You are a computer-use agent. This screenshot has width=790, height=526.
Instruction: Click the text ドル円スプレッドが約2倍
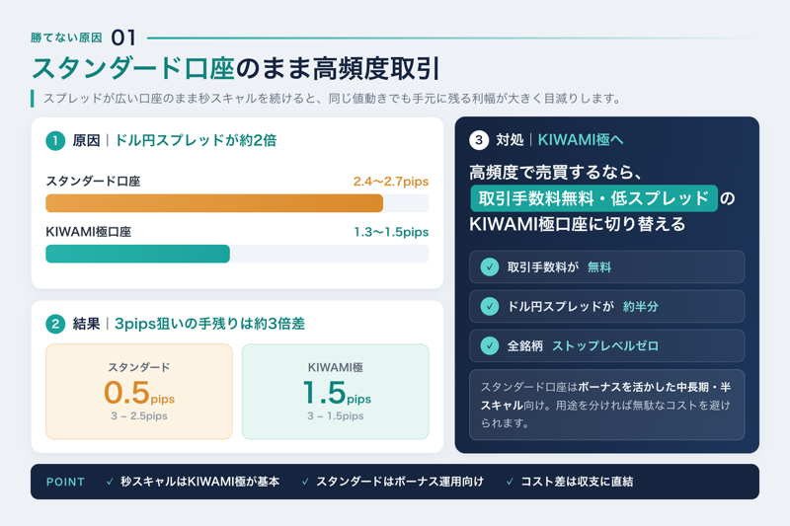[x=196, y=140]
